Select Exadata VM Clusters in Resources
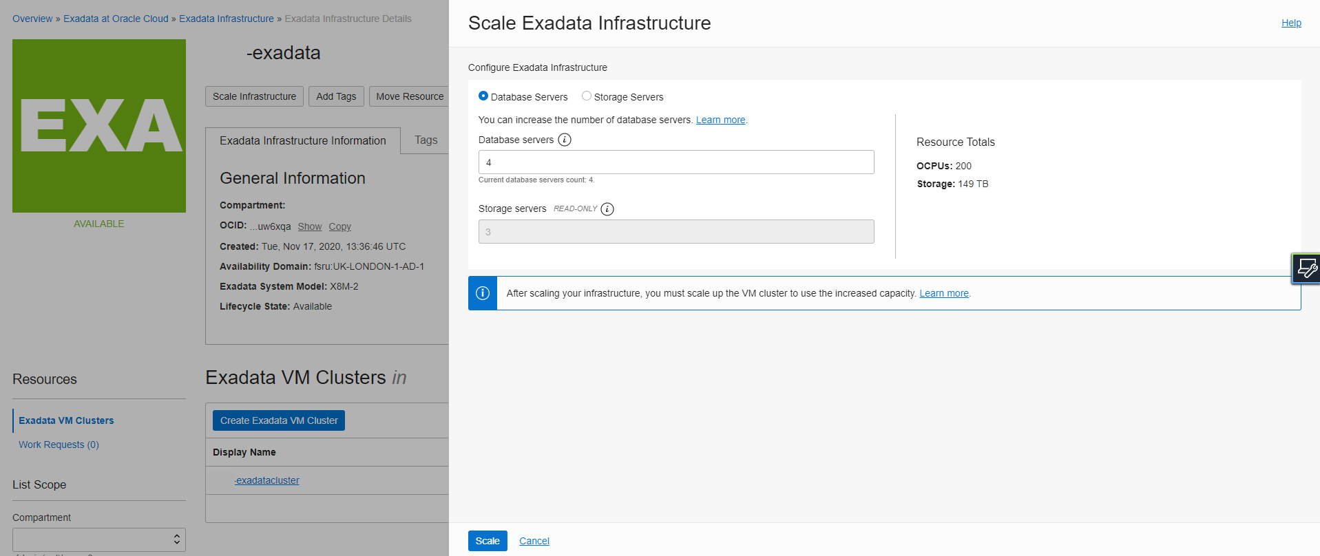Image resolution: width=1320 pixels, height=556 pixels. coord(66,420)
